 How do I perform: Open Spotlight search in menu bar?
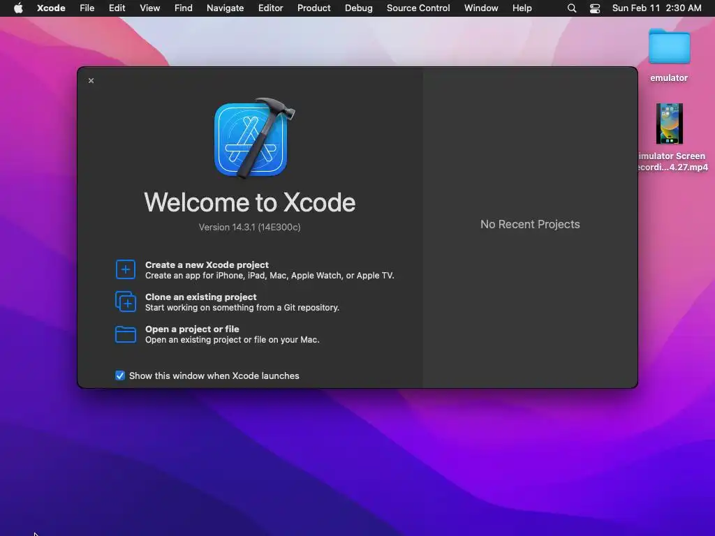[x=571, y=8]
